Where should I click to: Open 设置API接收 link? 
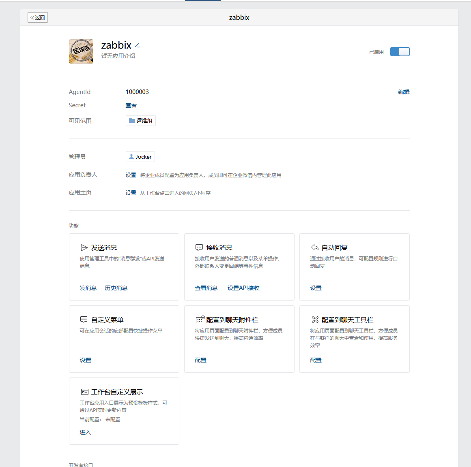point(243,288)
